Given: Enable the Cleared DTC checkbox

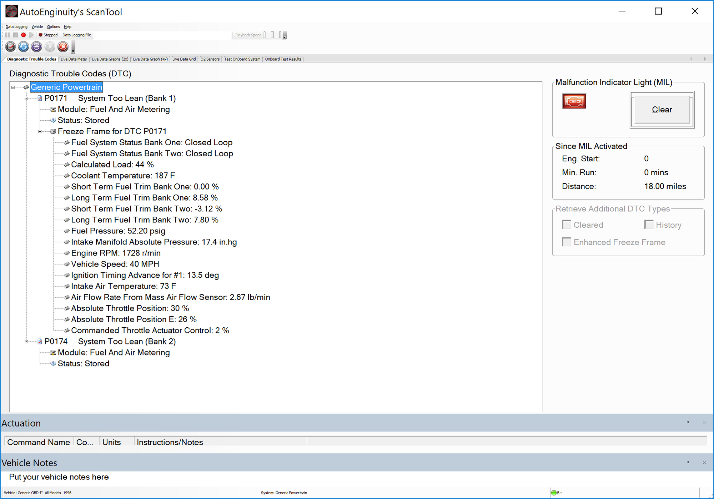Looking at the screenshot, I should (567, 225).
